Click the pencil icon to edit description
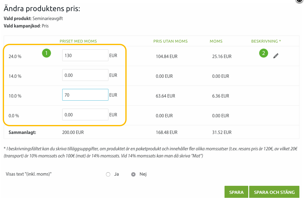 [x=276, y=56]
